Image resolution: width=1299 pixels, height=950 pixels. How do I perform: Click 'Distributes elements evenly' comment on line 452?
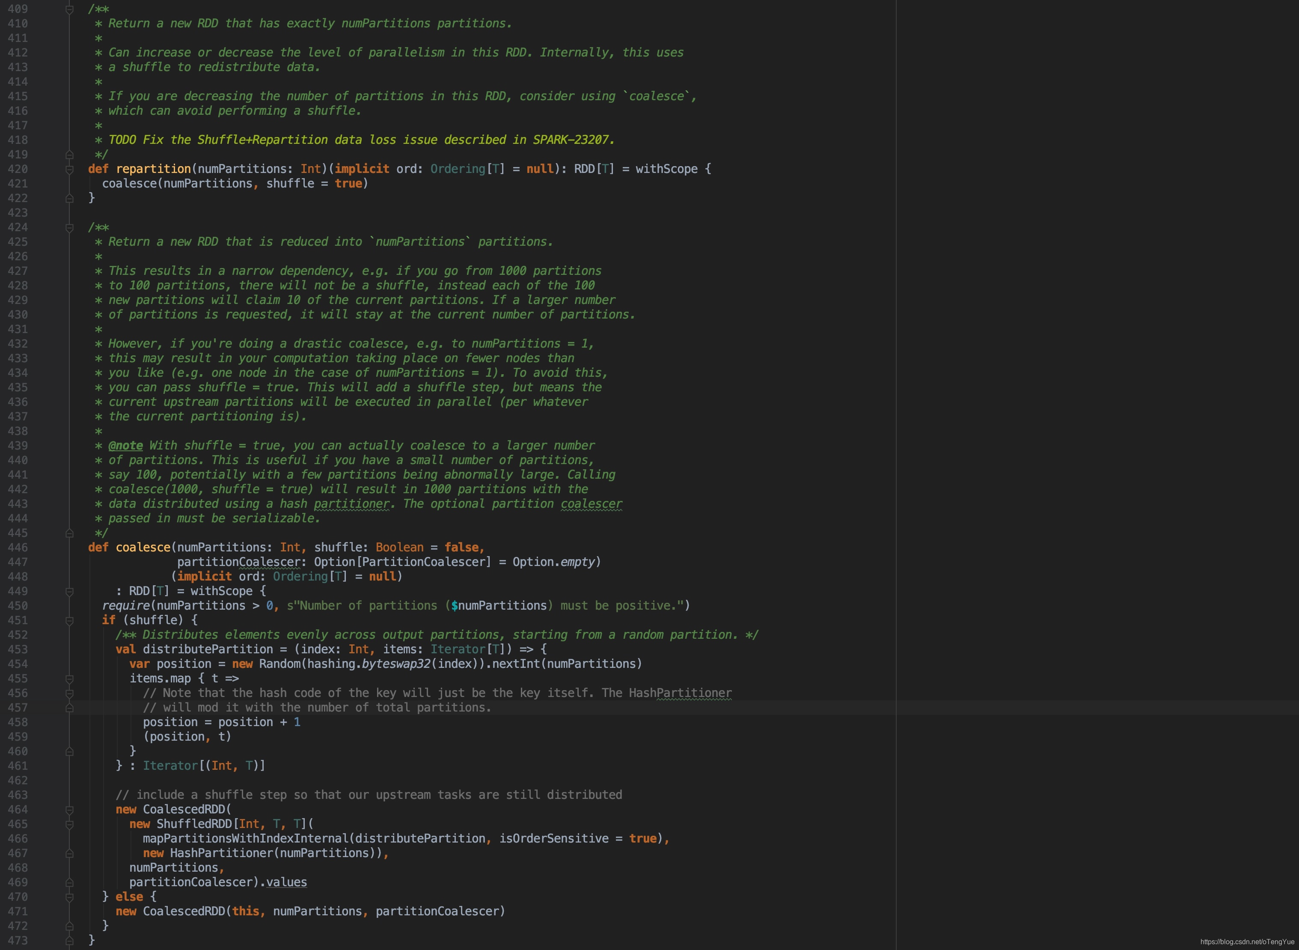(x=437, y=635)
